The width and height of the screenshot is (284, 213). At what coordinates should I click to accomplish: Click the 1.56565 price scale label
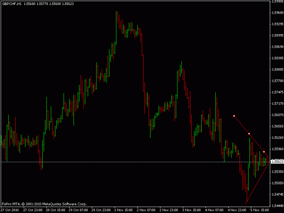278,126
